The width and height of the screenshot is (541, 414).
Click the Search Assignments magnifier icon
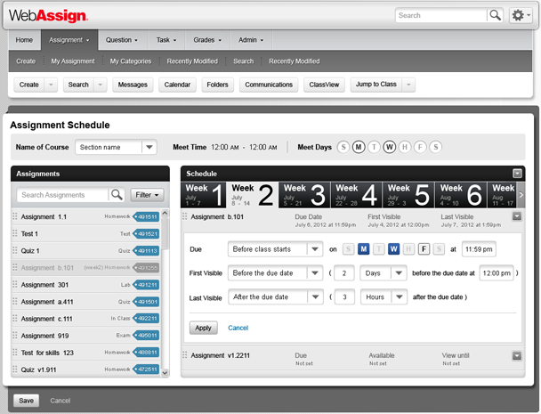pyautogui.click(x=117, y=195)
